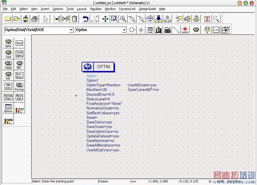This screenshot has width=257, height=185.
Task: Expand the Optim component history dropdown
Action: [x=124, y=30]
